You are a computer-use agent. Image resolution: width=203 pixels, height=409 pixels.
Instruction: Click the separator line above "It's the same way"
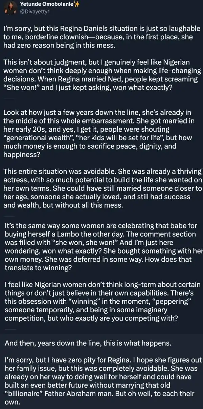[x=9, y=216]
